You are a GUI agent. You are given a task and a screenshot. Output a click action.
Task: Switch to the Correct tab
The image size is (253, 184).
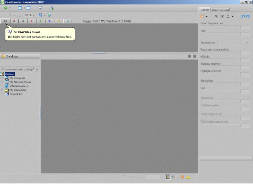click(205, 10)
